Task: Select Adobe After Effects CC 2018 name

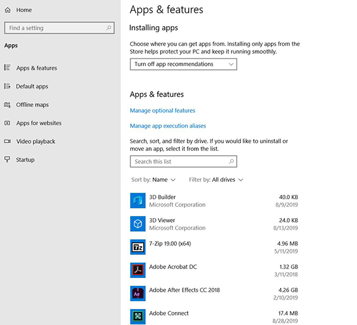Action: (x=184, y=290)
